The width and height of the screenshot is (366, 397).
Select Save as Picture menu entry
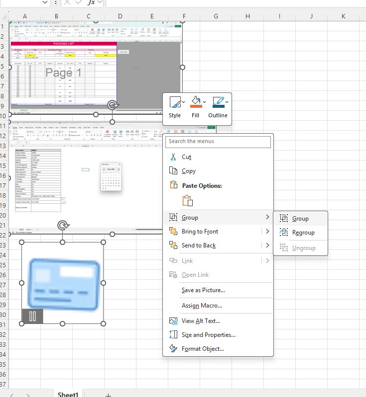218,290
